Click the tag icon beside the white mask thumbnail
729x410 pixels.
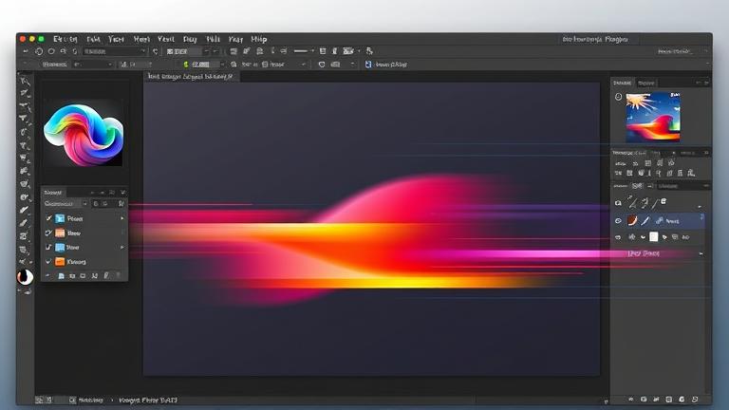pyautogui.click(x=664, y=237)
